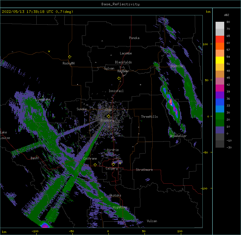Click the yellow V marker northwest of RockyMH
241x235 pixels.
click(x=49, y=51)
